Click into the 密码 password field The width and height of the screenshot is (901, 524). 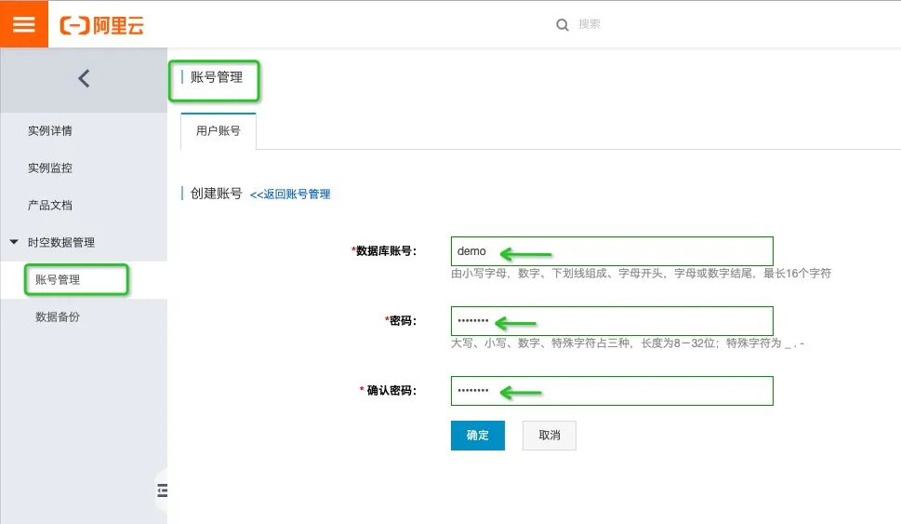point(612,321)
